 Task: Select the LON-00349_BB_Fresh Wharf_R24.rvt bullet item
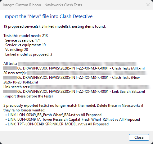coord(53,115)
